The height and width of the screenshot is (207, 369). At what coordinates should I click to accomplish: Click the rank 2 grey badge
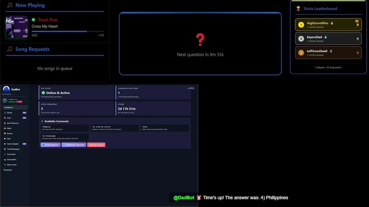coord(301,39)
